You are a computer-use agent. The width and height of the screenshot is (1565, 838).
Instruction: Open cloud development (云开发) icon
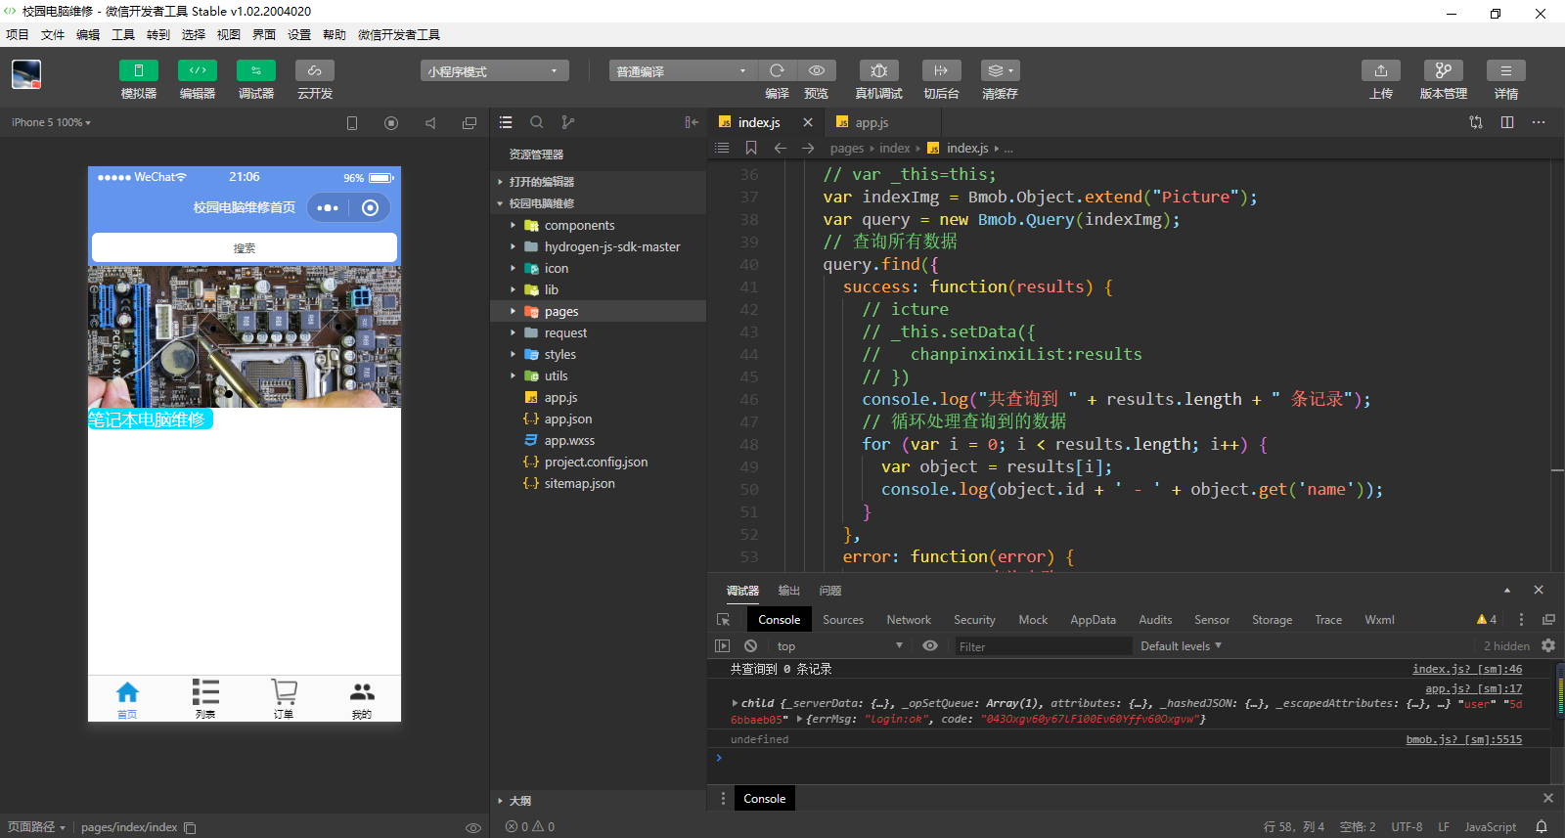tap(314, 70)
